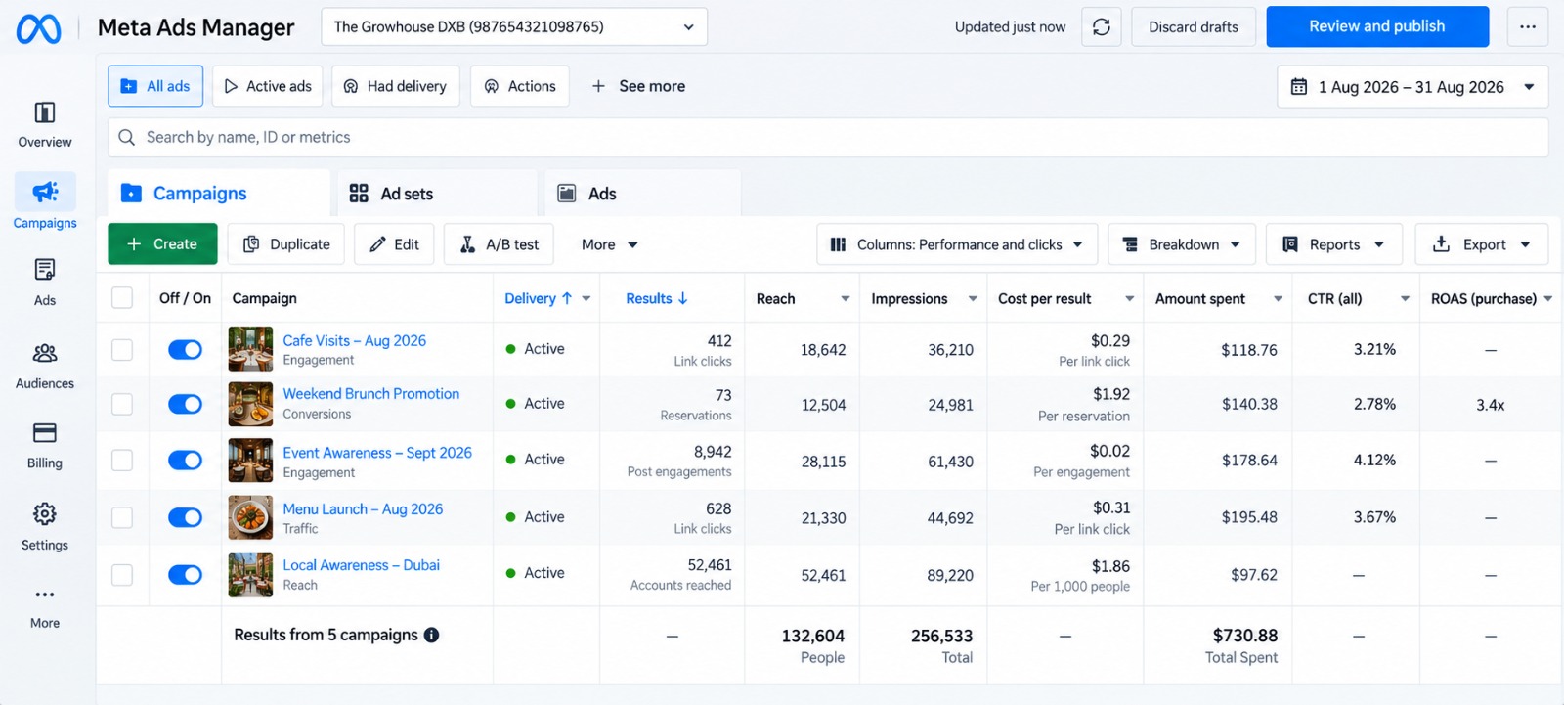Click the Reports document icon
1564x705 pixels.
(x=1290, y=244)
